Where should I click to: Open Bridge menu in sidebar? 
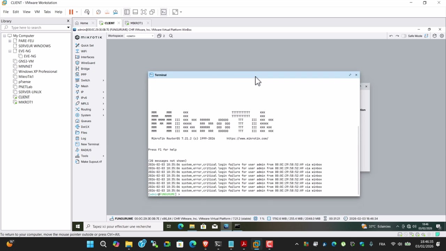point(85,69)
